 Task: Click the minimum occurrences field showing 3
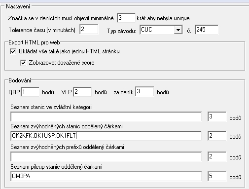coord(126,18)
